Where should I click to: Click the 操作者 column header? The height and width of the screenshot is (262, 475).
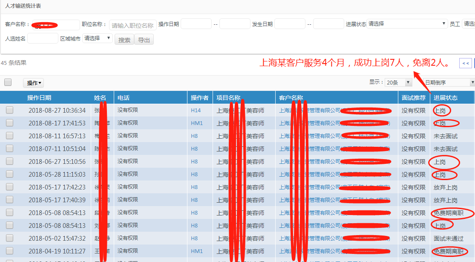(x=200, y=98)
